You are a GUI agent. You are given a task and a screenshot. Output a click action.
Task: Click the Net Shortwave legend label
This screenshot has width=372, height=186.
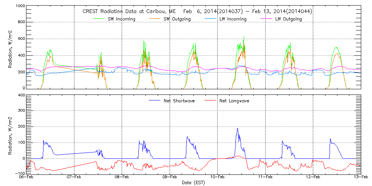[x=180, y=100]
